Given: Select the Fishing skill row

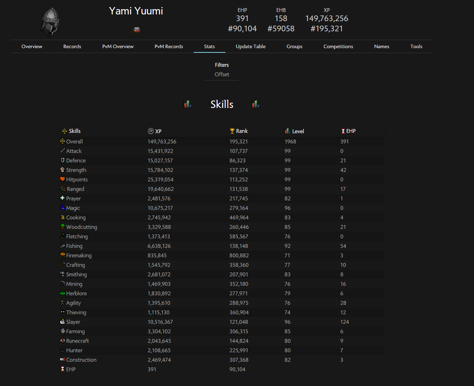Looking at the screenshot, I should 74,246.
